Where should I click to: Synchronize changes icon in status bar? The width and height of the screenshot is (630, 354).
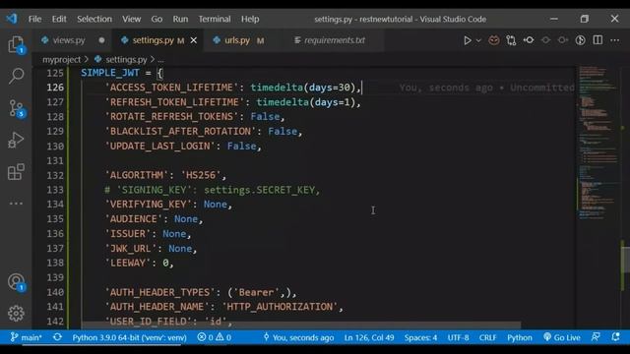coord(57,337)
